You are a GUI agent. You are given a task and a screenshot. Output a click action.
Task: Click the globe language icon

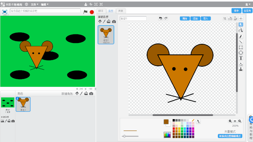(26, 4)
